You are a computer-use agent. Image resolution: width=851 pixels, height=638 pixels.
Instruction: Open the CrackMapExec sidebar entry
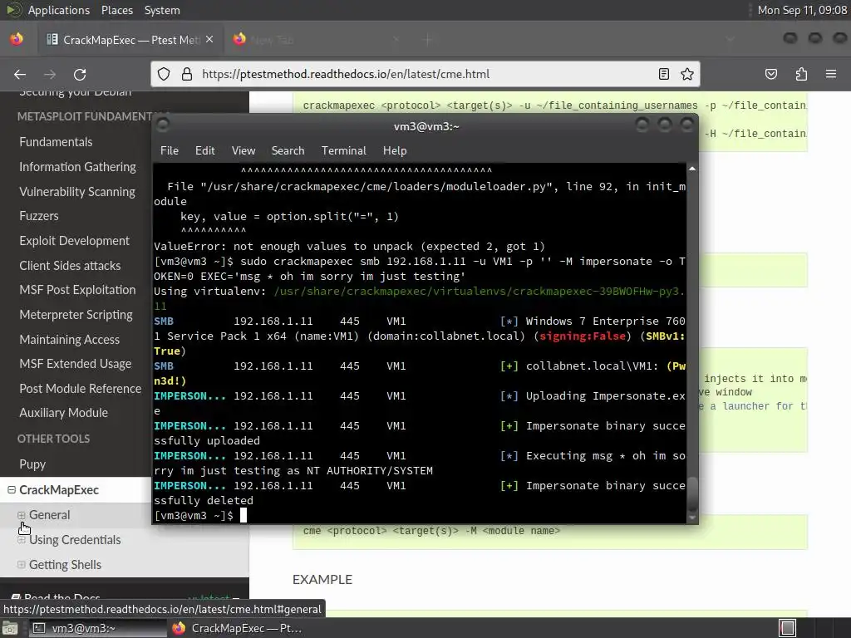click(x=59, y=490)
